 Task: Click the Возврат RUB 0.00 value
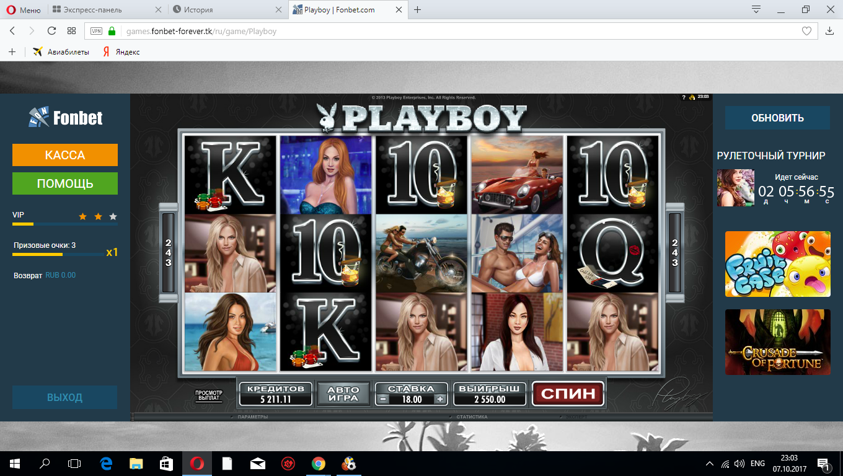(61, 275)
